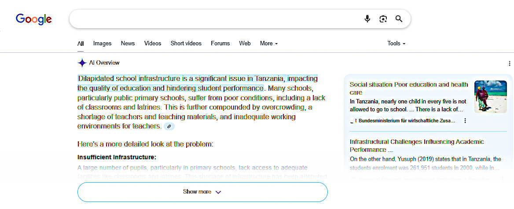Image resolution: width=514 pixels, height=209 pixels.
Task: Click the beach photo thumbnail
Action: pos(490,97)
